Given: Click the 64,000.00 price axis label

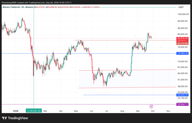Looking at the screenshot, I should click(x=183, y=73).
